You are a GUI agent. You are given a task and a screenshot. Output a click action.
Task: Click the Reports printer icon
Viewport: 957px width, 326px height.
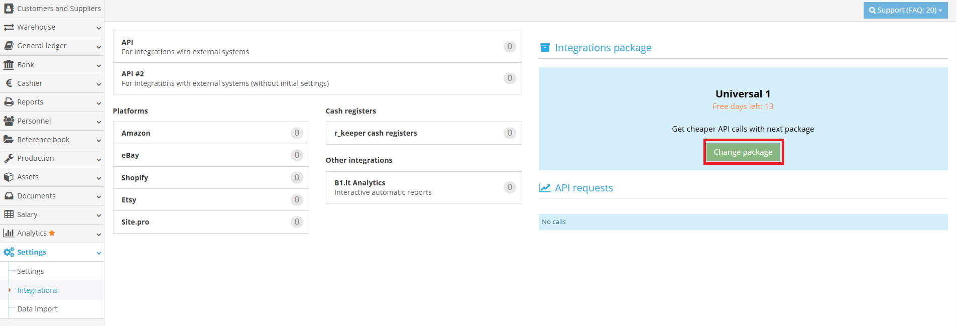(9, 102)
